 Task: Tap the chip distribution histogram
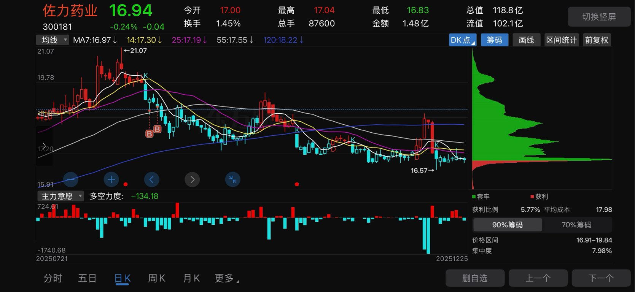(542, 118)
